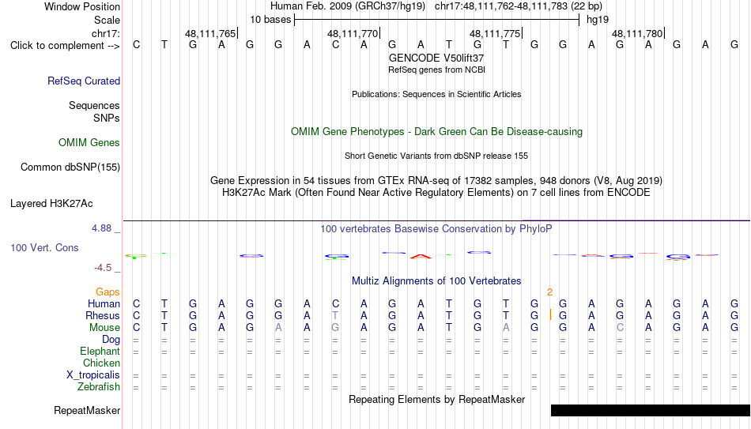Click the 'Click to complement -->' label

[x=65, y=46]
